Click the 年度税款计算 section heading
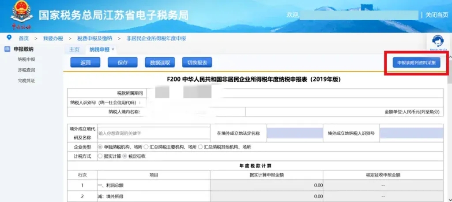The height and width of the screenshot is (202, 452). (x=256, y=166)
